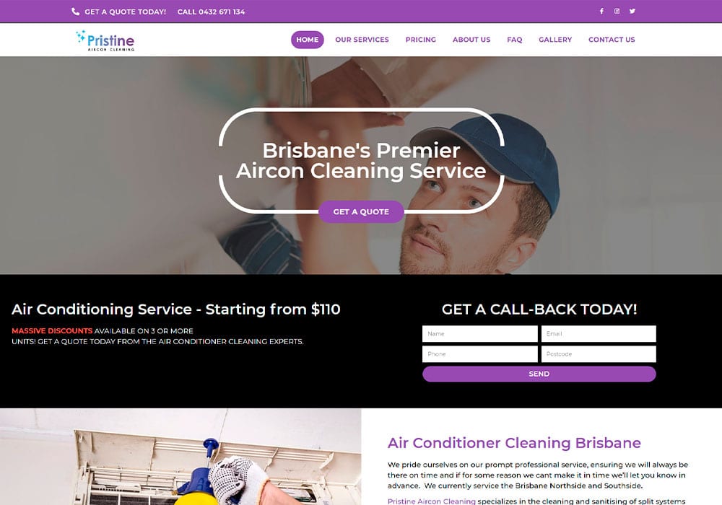Click the Pristine Aircon Cleaning logo

(105, 40)
